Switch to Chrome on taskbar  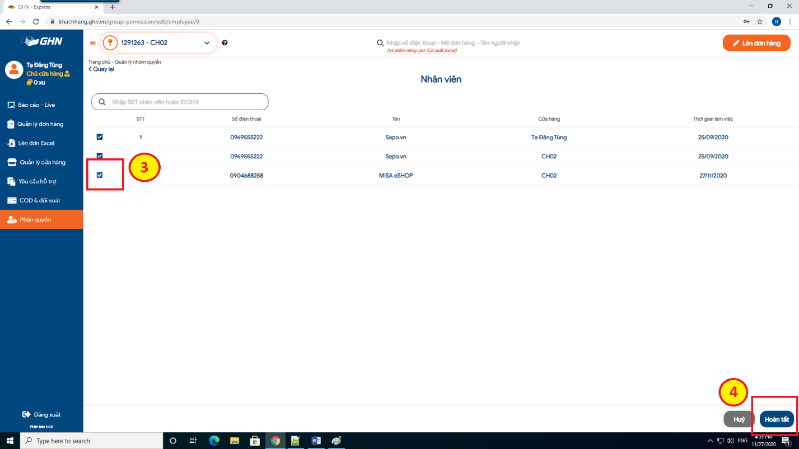pyautogui.click(x=275, y=441)
